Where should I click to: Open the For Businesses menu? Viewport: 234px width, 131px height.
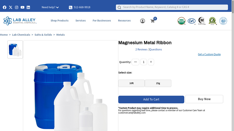pos(102,21)
